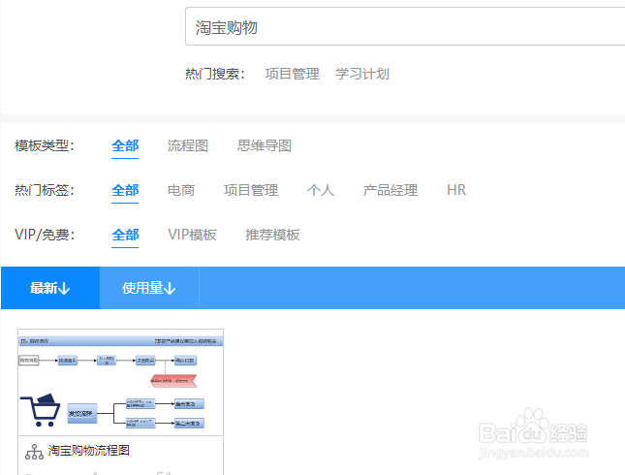Screen dimensions: 625x475
Task: Filter by the 产品经理 tag
Action: point(391,190)
